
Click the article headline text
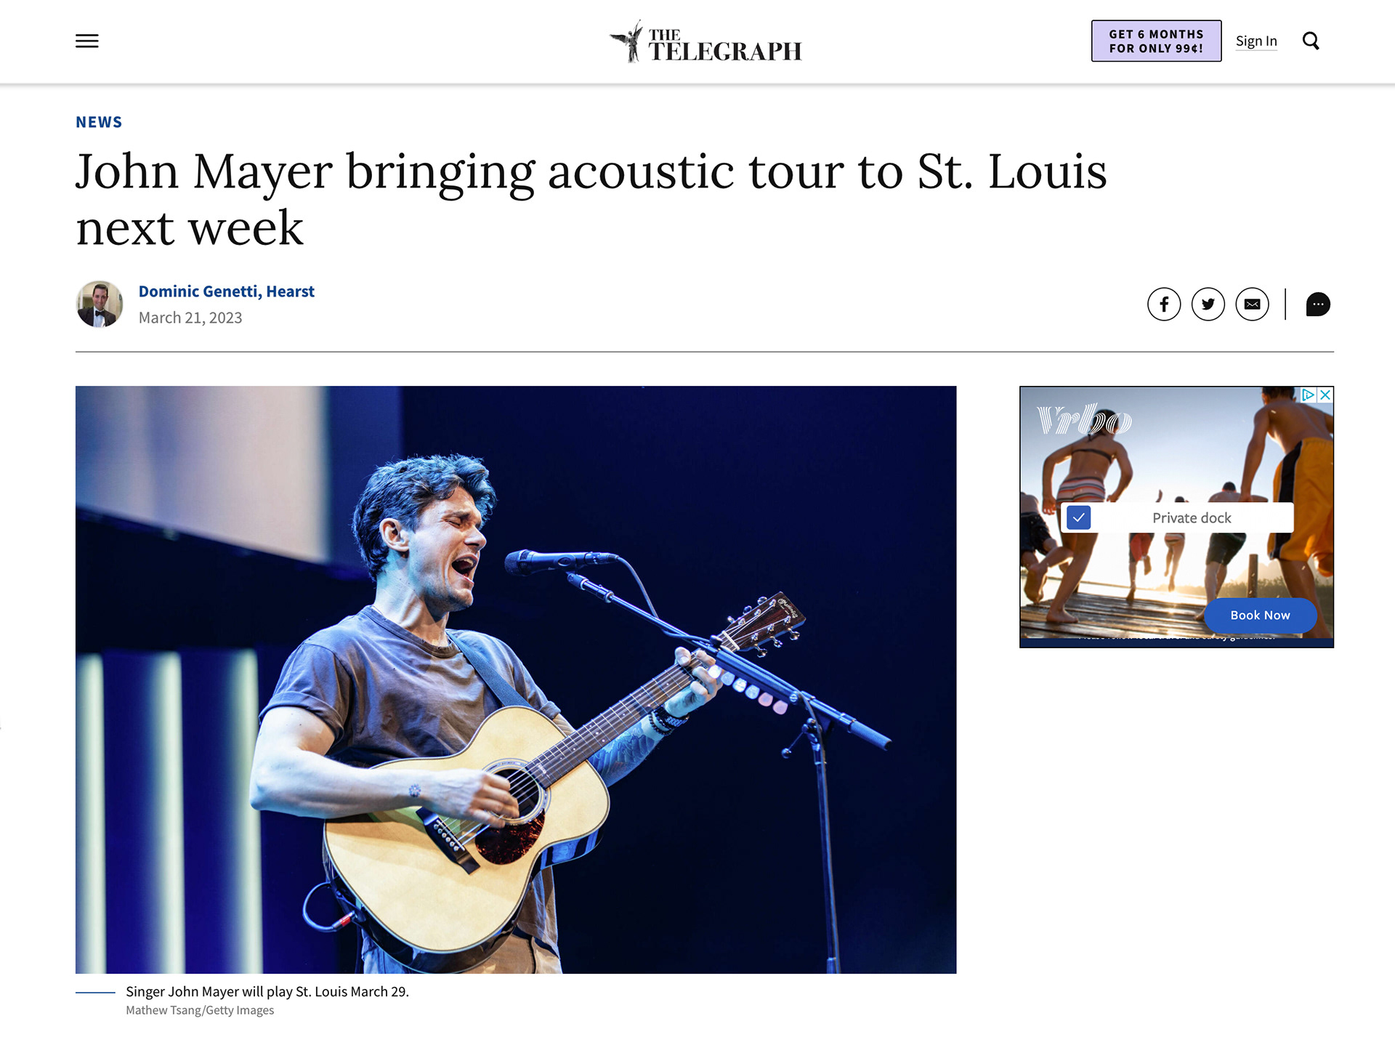click(x=591, y=199)
